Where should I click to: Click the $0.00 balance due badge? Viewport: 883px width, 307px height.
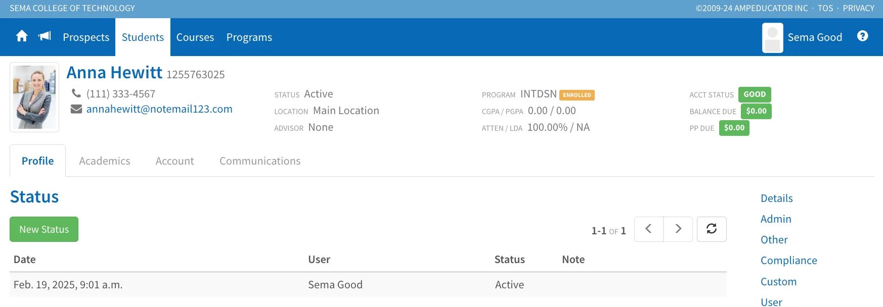pyautogui.click(x=757, y=111)
